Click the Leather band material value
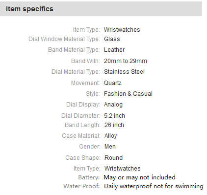 [114, 50]
